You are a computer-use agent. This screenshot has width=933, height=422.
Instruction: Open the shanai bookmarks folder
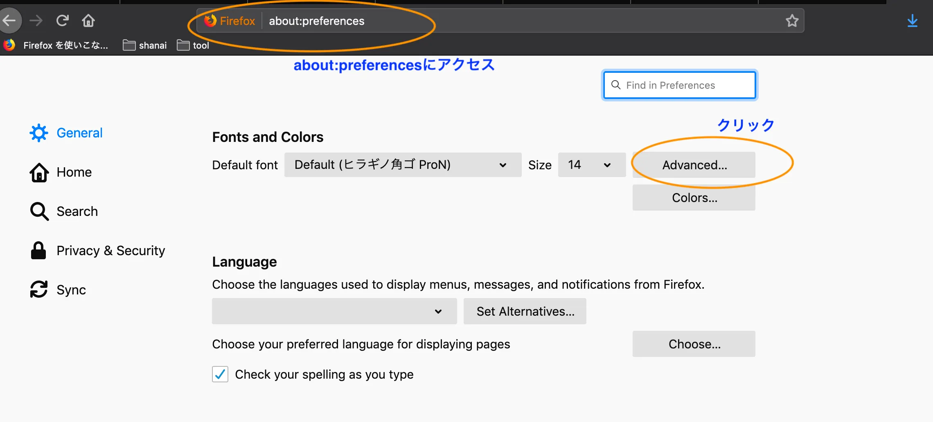tap(145, 45)
